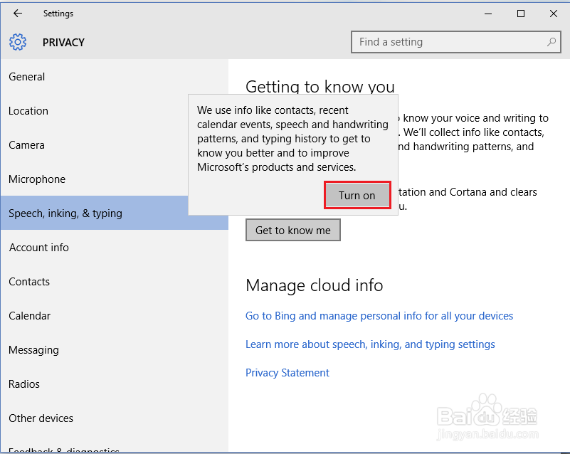Click the Get to know me button

pos(293,230)
